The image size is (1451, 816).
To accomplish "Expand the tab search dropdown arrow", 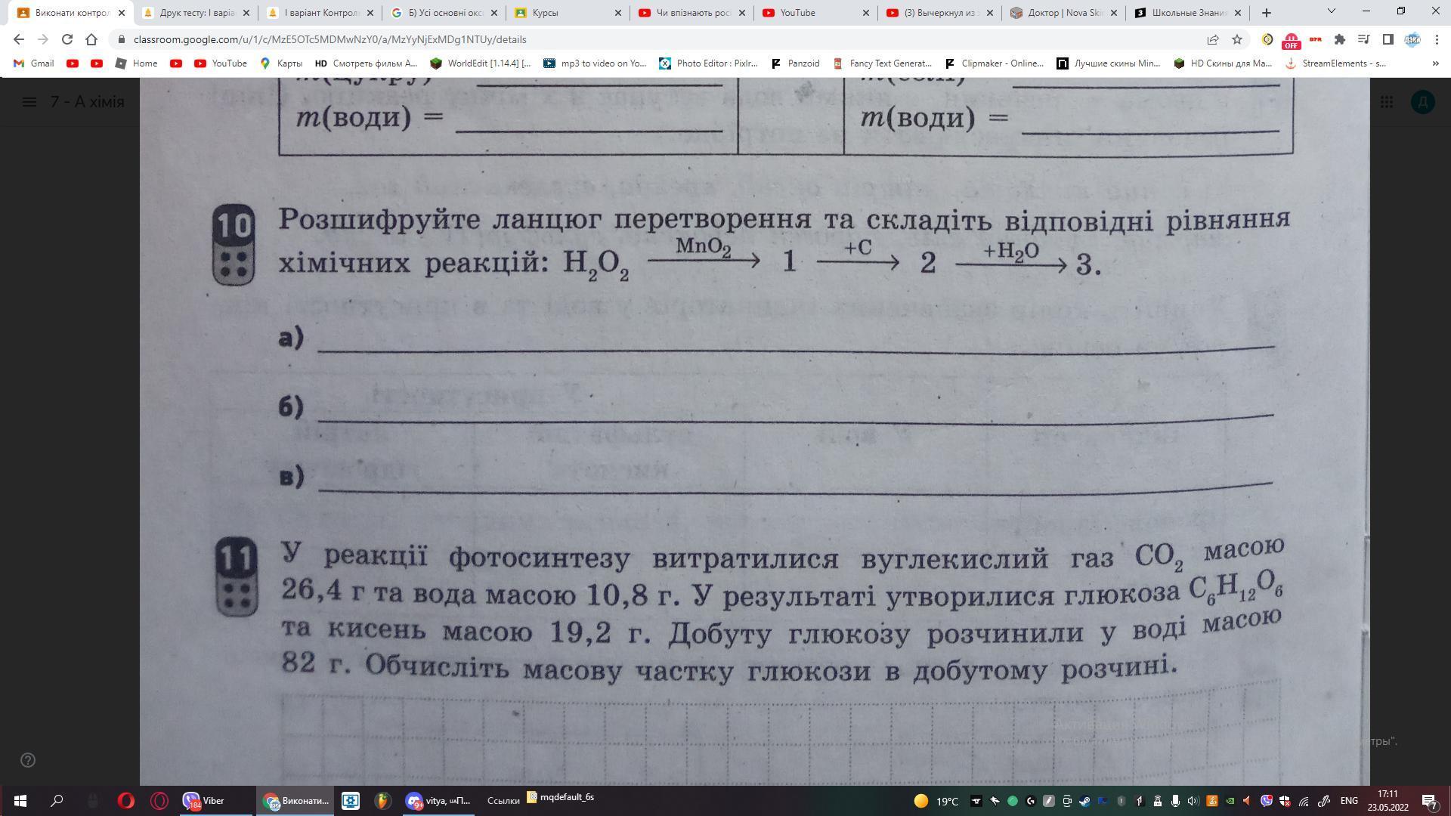I will click(1332, 12).
